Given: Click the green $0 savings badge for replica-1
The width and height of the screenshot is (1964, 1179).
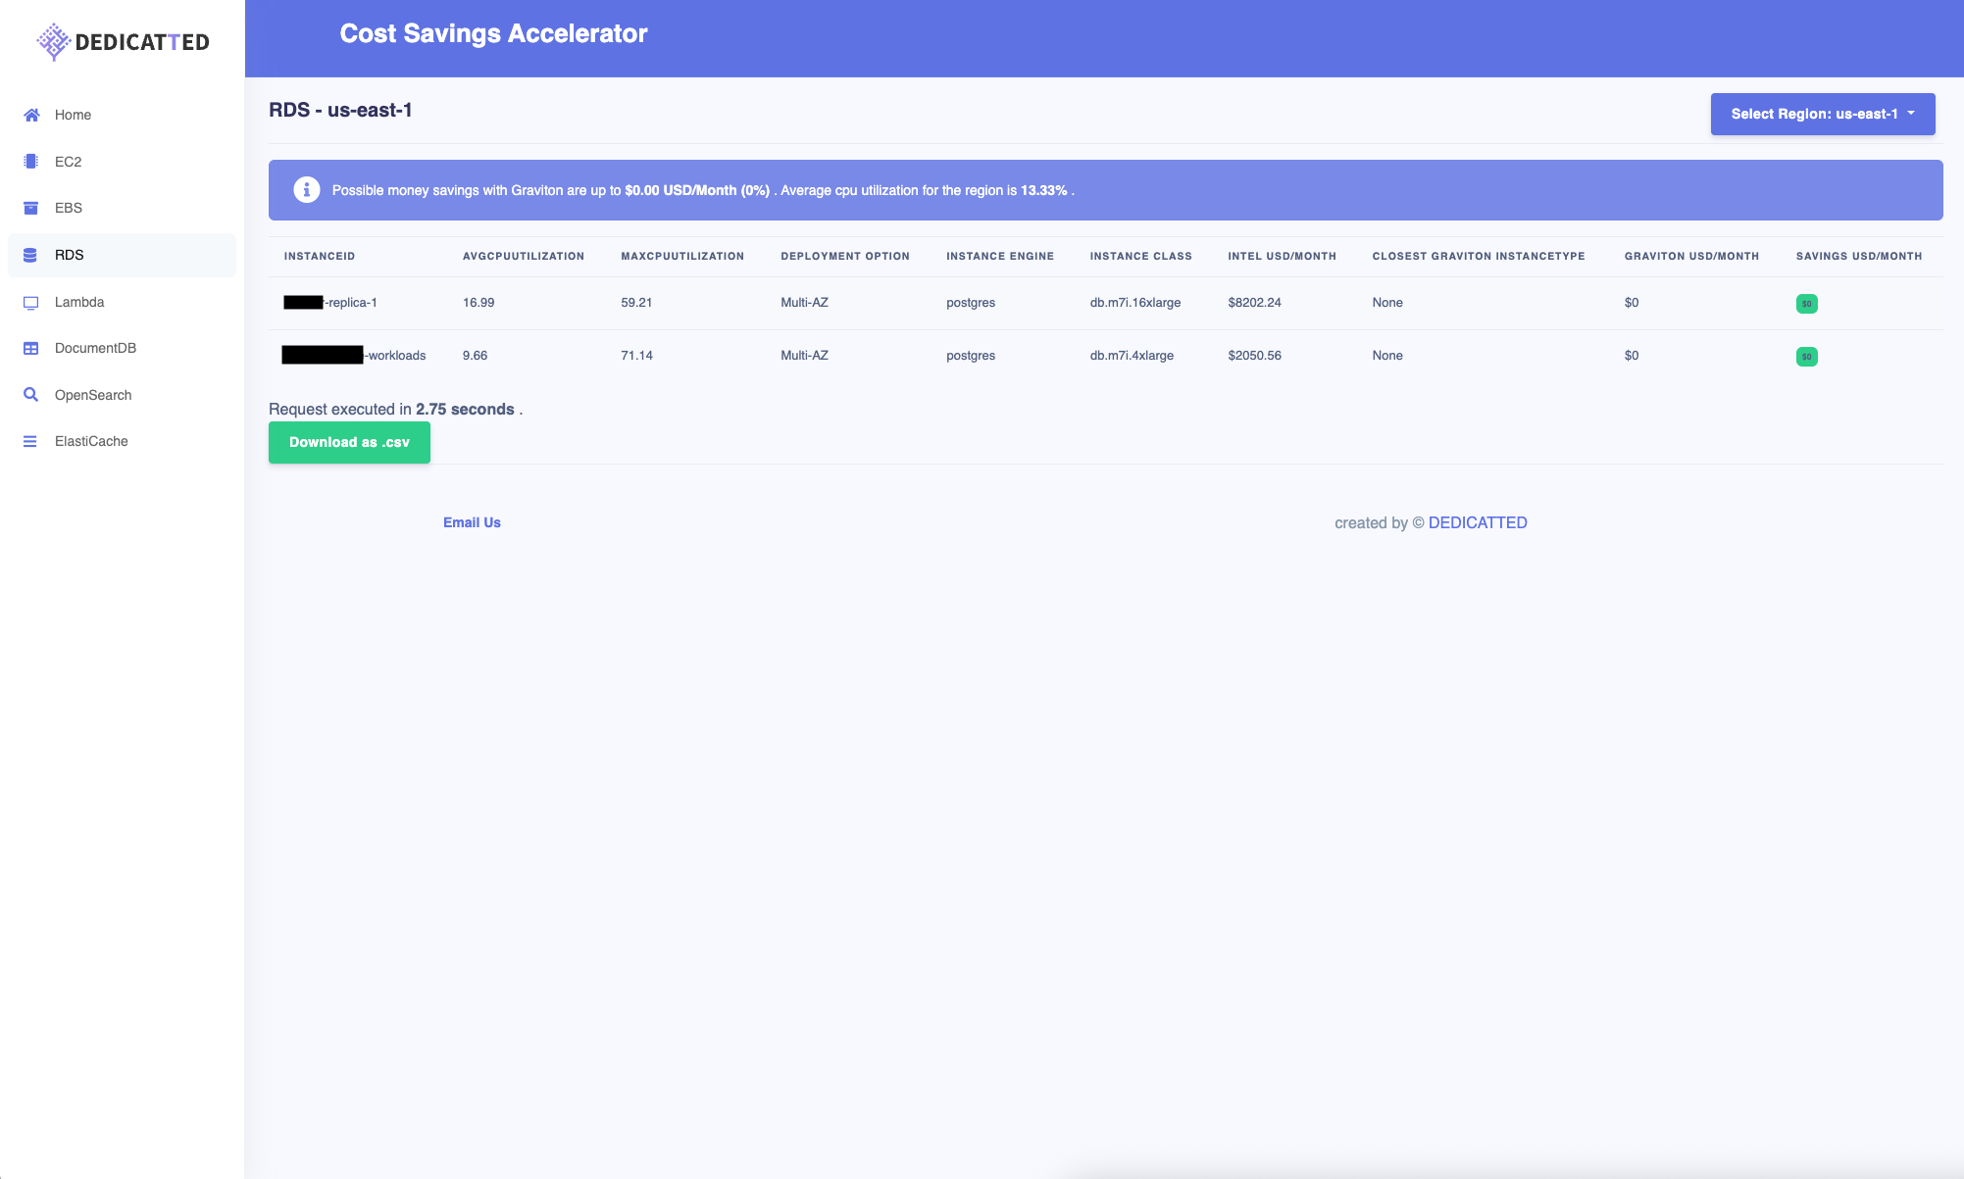Looking at the screenshot, I should [1806, 304].
